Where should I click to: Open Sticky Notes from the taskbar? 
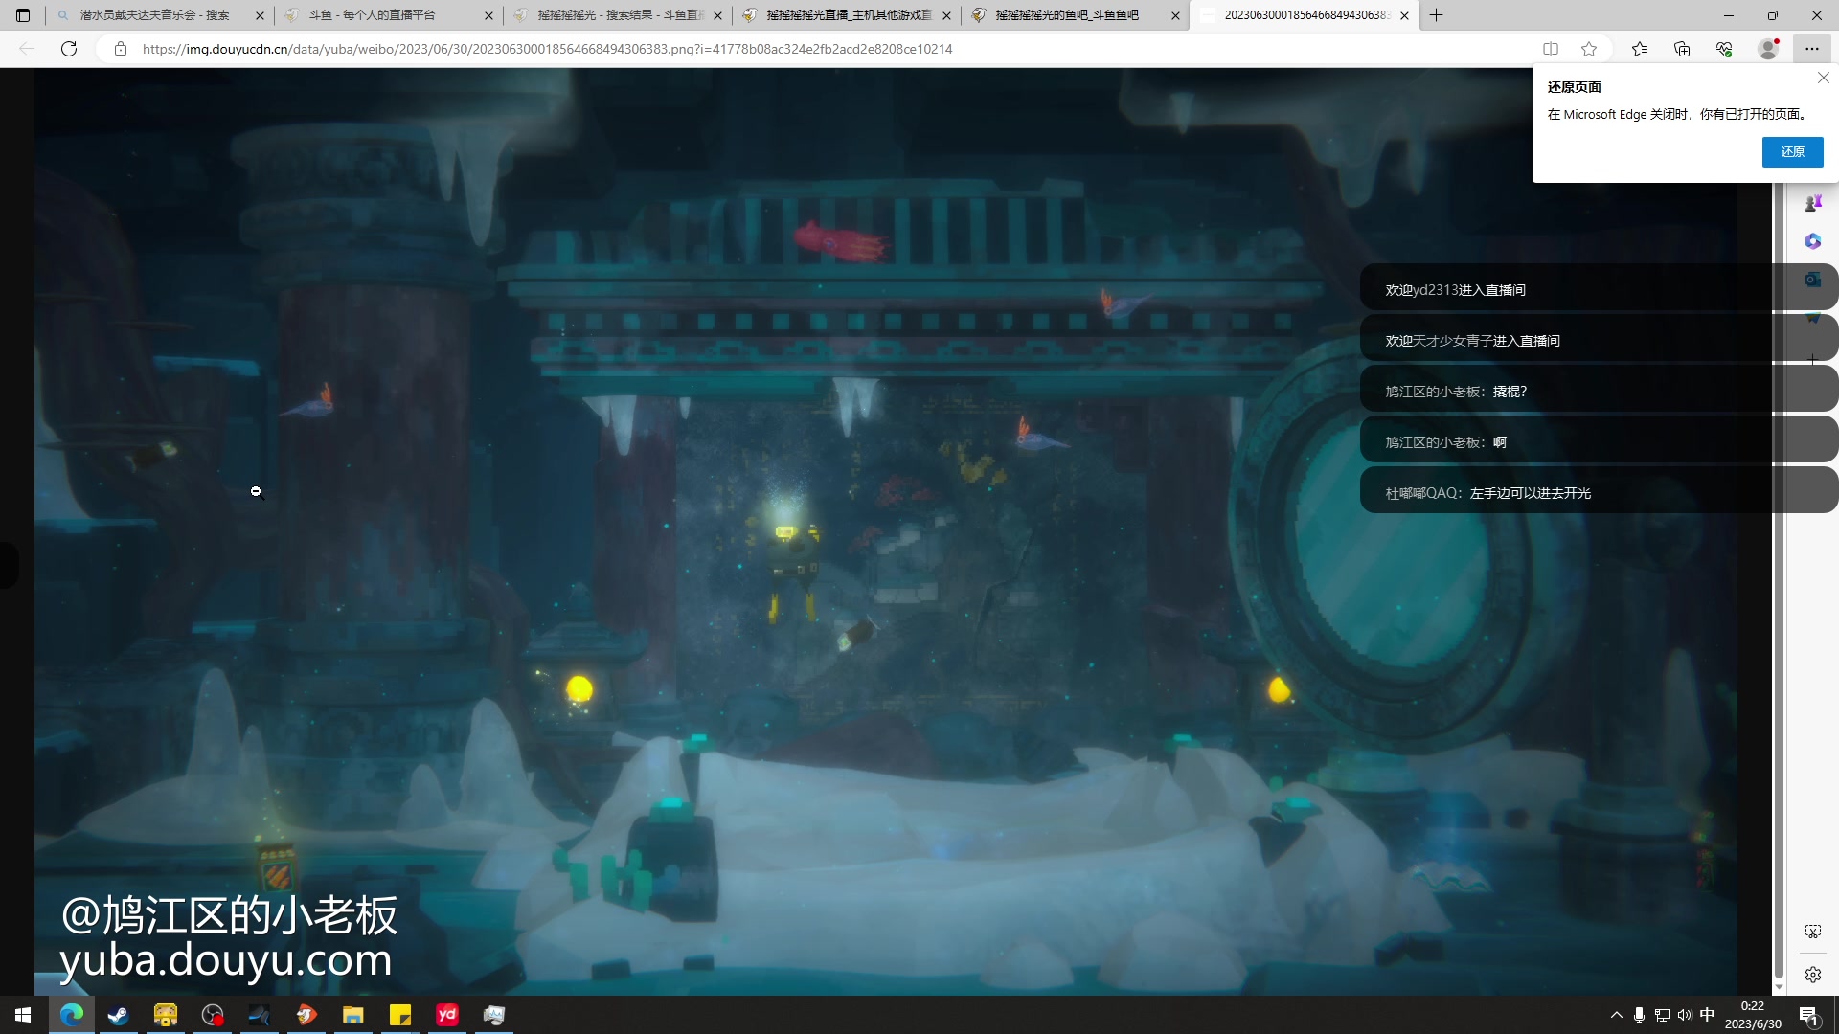400,1015
